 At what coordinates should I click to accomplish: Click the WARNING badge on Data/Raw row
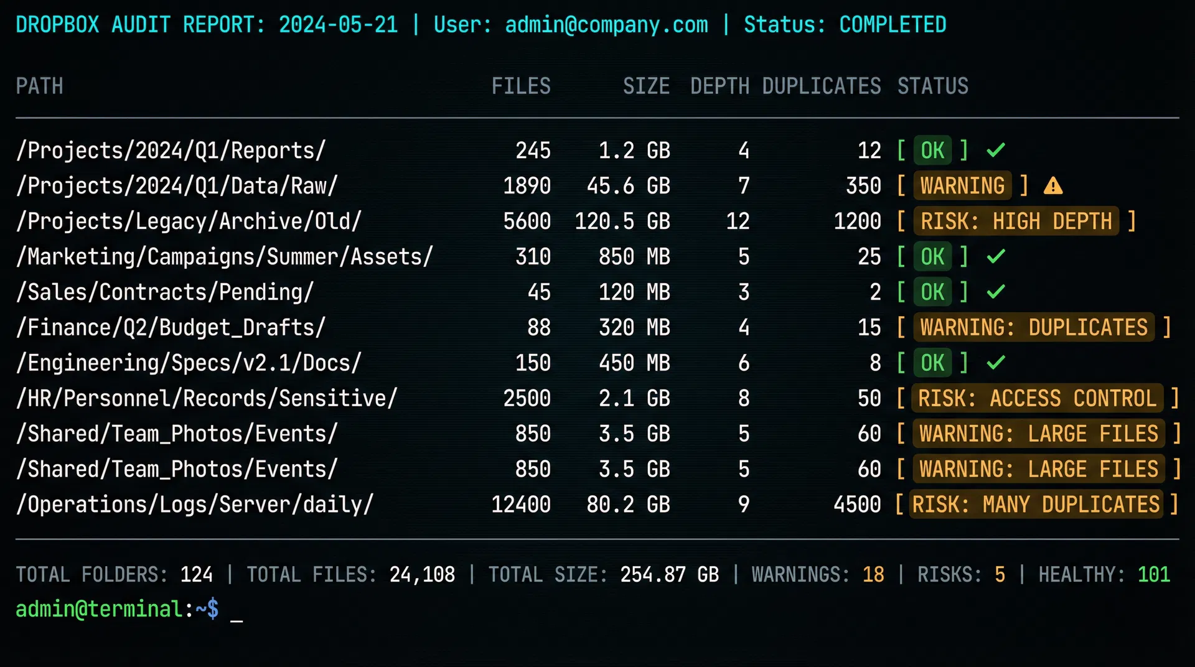point(962,185)
